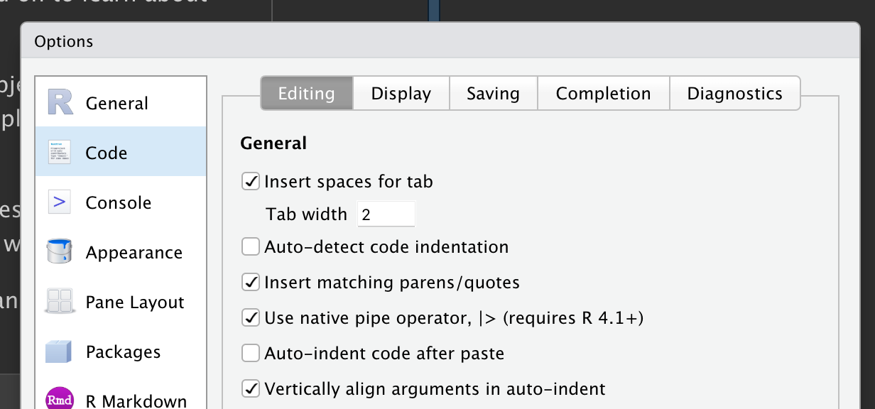The height and width of the screenshot is (409, 875).
Task: Select the Completion tab
Action: click(603, 93)
